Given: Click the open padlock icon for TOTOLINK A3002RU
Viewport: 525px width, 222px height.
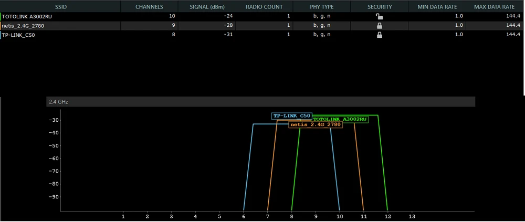Looking at the screenshot, I should coord(379,17).
